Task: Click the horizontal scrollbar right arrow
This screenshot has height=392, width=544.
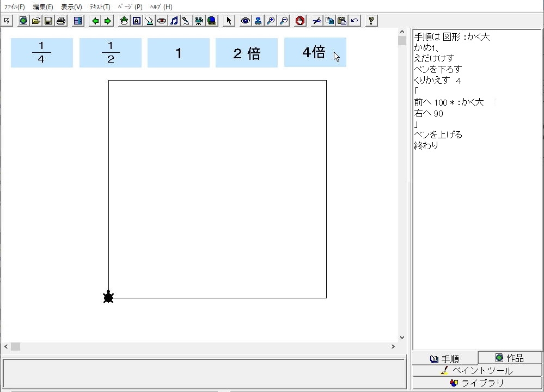Action: tap(393, 346)
